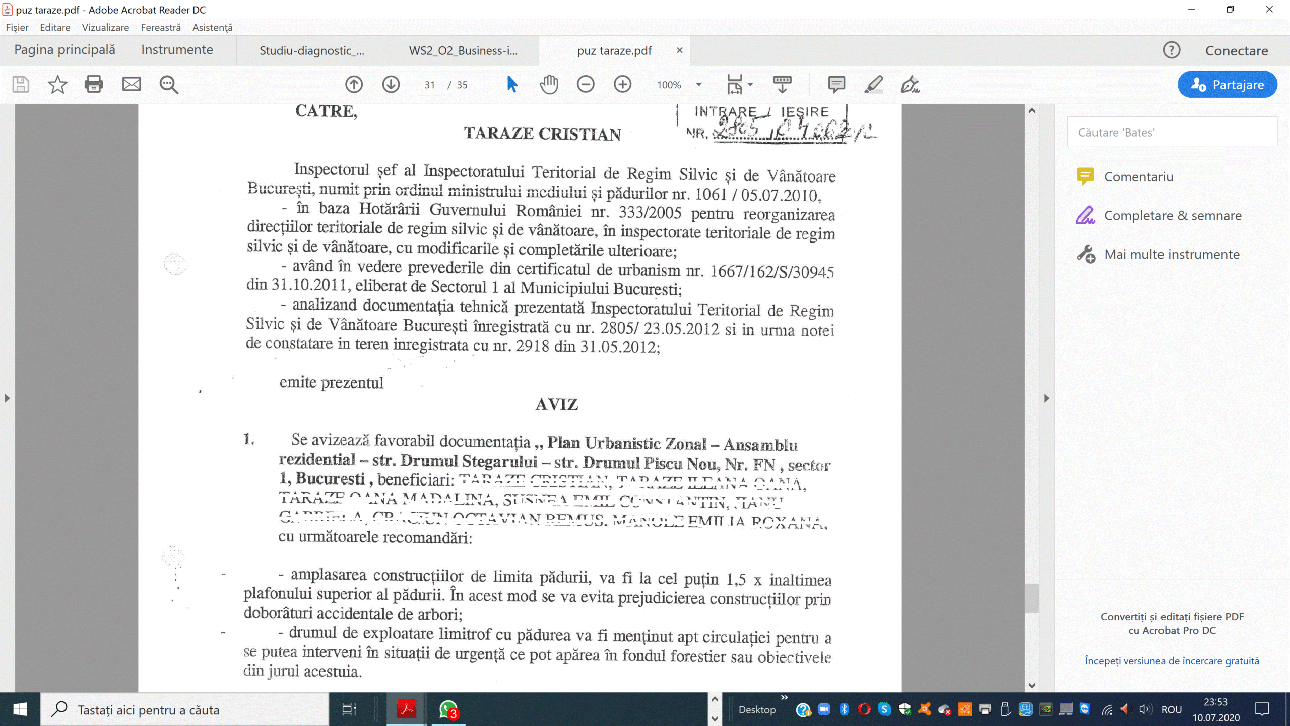Image resolution: width=1290 pixels, height=726 pixels.
Task: Open the highlighter pen tool
Action: pos(875,84)
